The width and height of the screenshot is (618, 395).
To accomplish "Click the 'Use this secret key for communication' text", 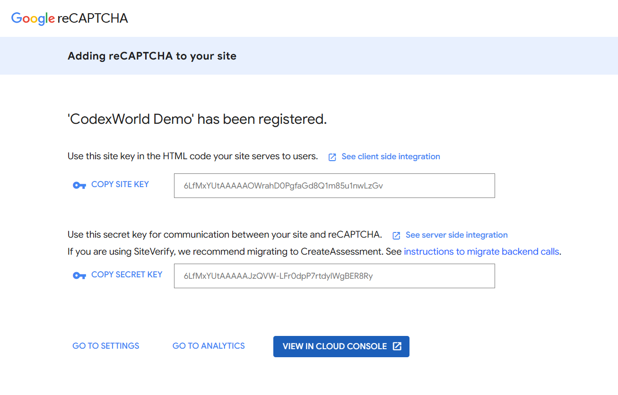I will [x=225, y=235].
